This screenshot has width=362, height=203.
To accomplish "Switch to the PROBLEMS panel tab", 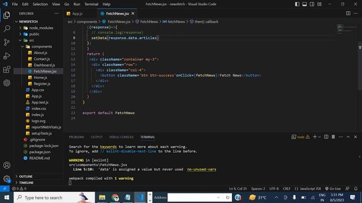I will point(76,137).
